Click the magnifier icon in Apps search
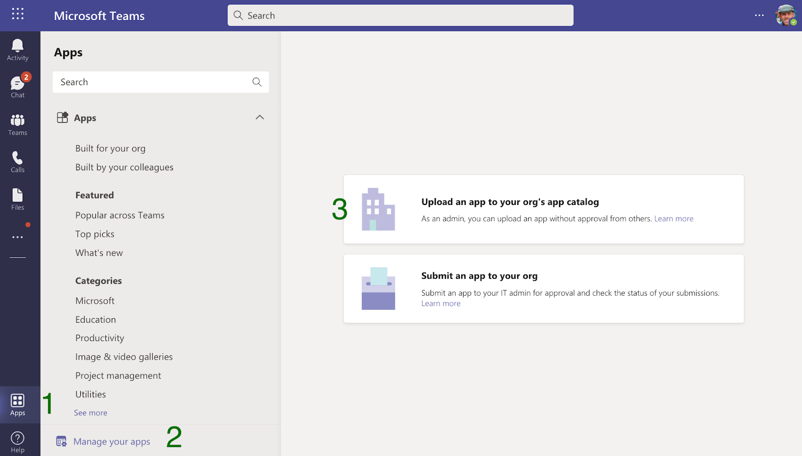Image resolution: width=802 pixels, height=456 pixels. [257, 82]
